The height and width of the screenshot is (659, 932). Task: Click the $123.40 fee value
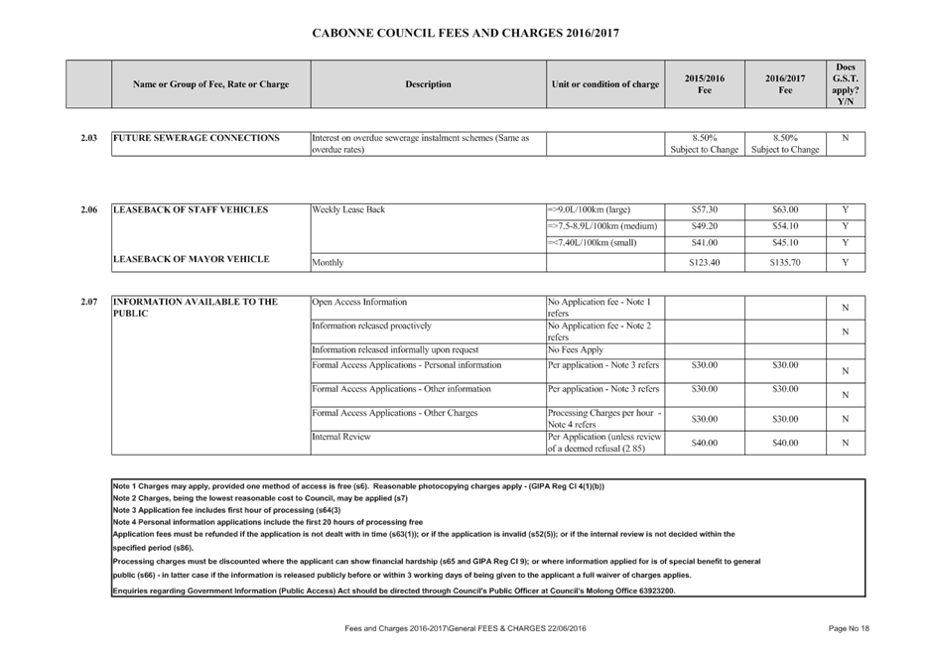pyautogui.click(x=705, y=263)
